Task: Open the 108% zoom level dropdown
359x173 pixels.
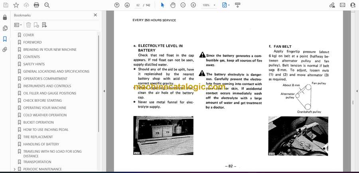Action: [x=209, y=5]
